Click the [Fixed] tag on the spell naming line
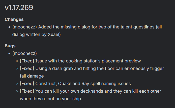The height and width of the screenshot is (108, 175). point(27,84)
